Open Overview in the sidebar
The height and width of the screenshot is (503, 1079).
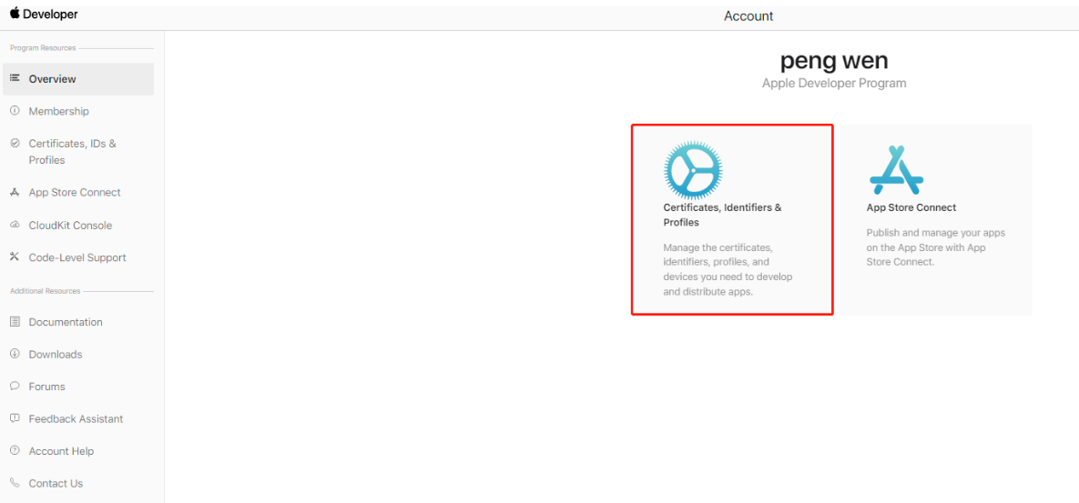pos(78,79)
